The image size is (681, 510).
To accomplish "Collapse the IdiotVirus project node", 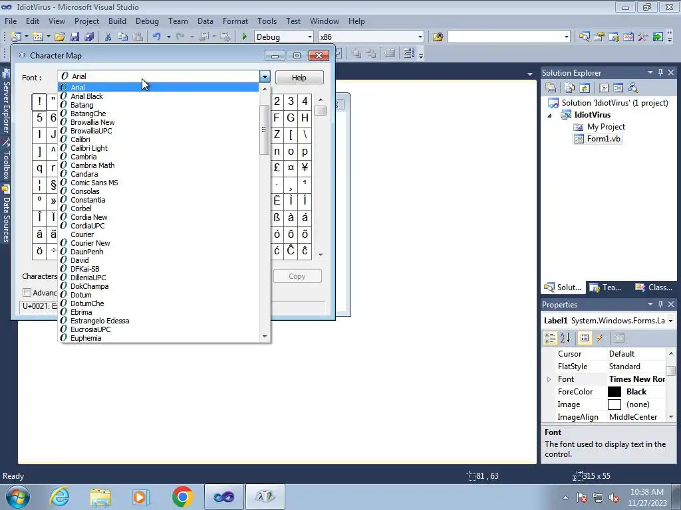I will (x=549, y=116).
